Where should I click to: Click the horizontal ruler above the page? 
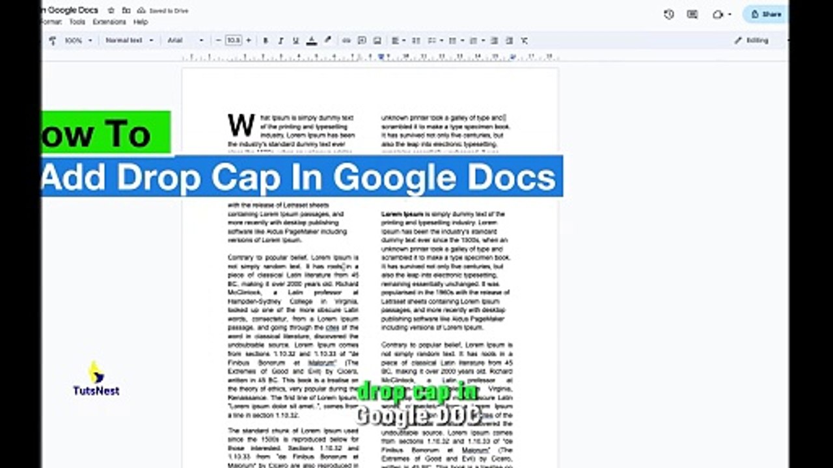coord(369,57)
